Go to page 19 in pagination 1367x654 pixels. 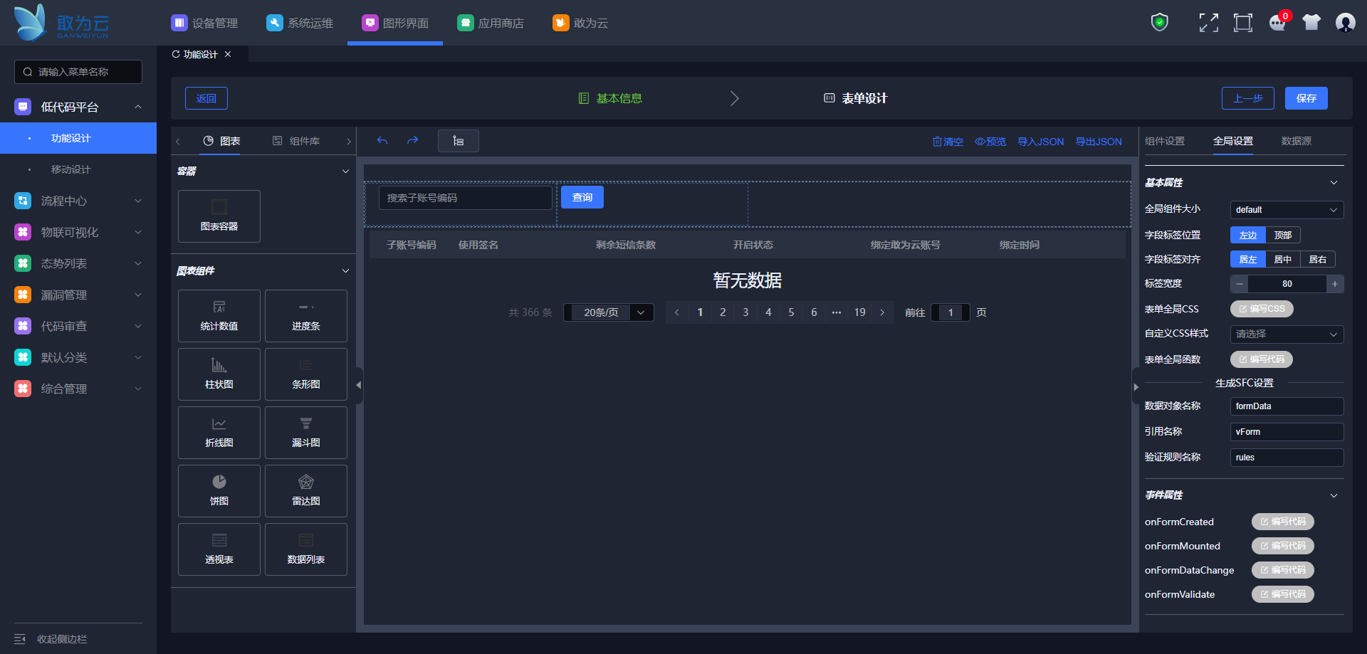tap(860, 312)
